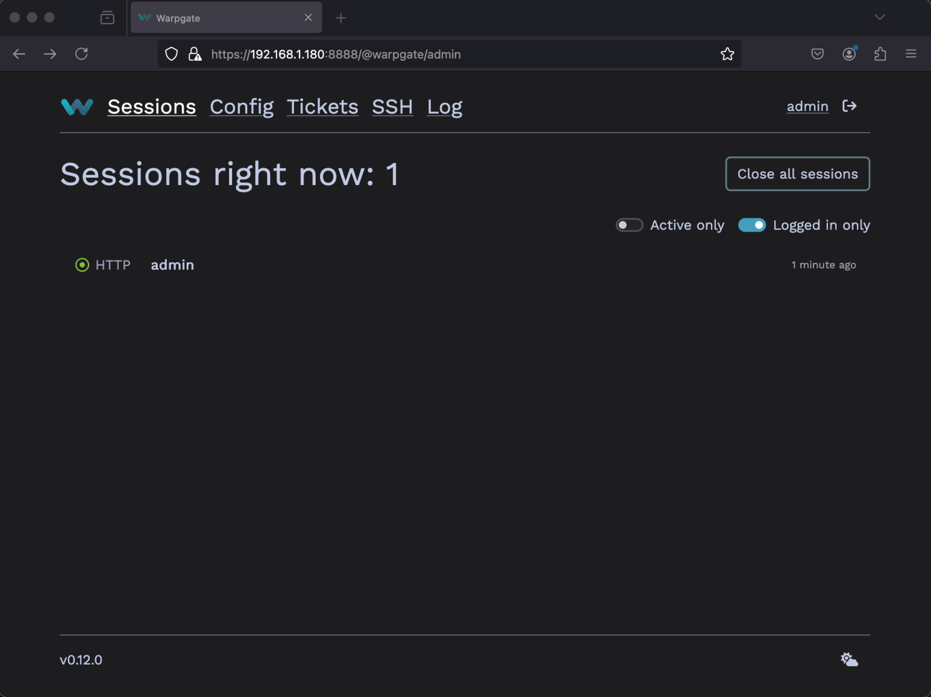Click the tab overview icon near window controls
Image resolution: width=931 pixels, height=697 pixels.
point(107,18)
